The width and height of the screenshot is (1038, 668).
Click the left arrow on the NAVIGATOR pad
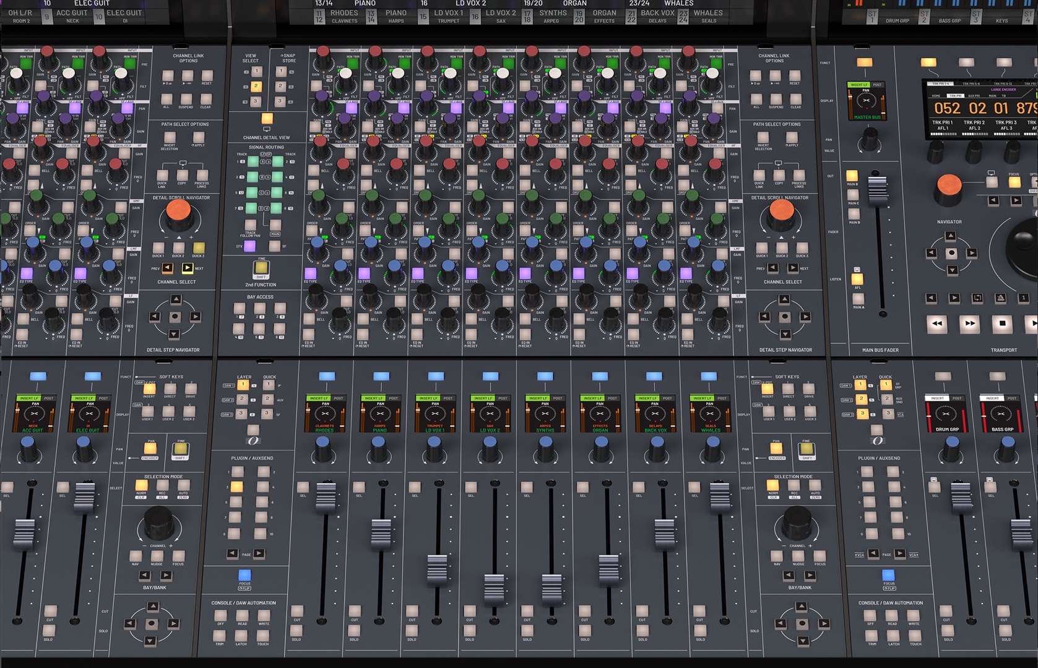[x=932, y=253]
